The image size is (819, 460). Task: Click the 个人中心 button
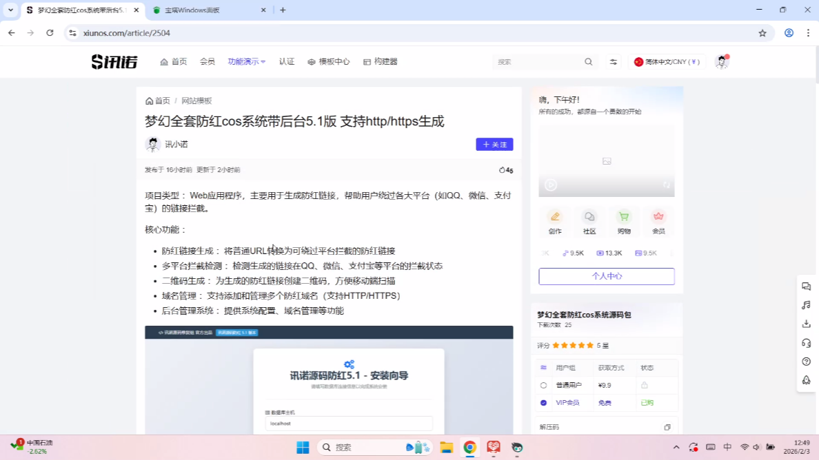coord(606,276)
